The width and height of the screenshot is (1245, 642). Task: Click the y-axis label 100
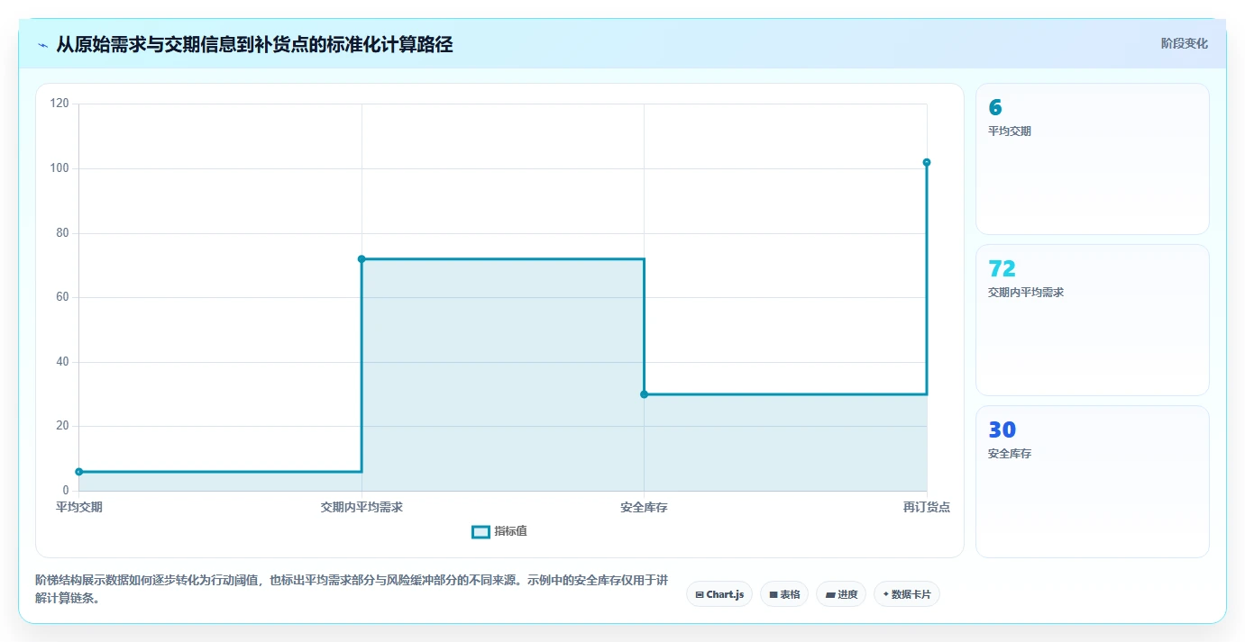pyautogui.click(x=60, y=168)
